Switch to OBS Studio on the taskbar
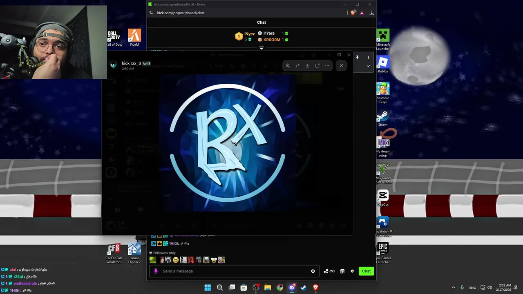 [x=256, y=287]
